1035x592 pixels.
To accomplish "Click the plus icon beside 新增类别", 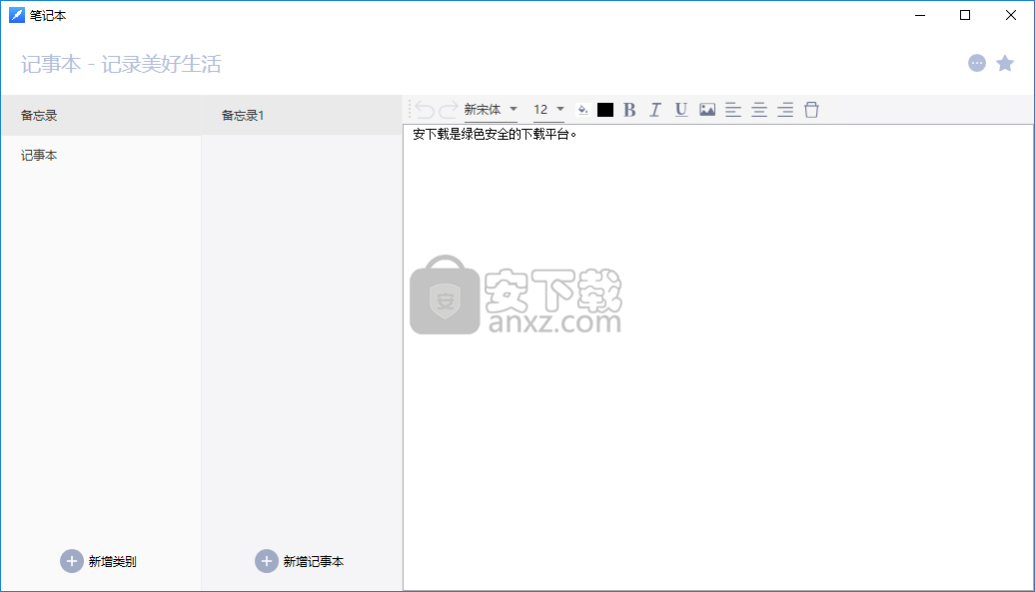I will coord(71,562).
